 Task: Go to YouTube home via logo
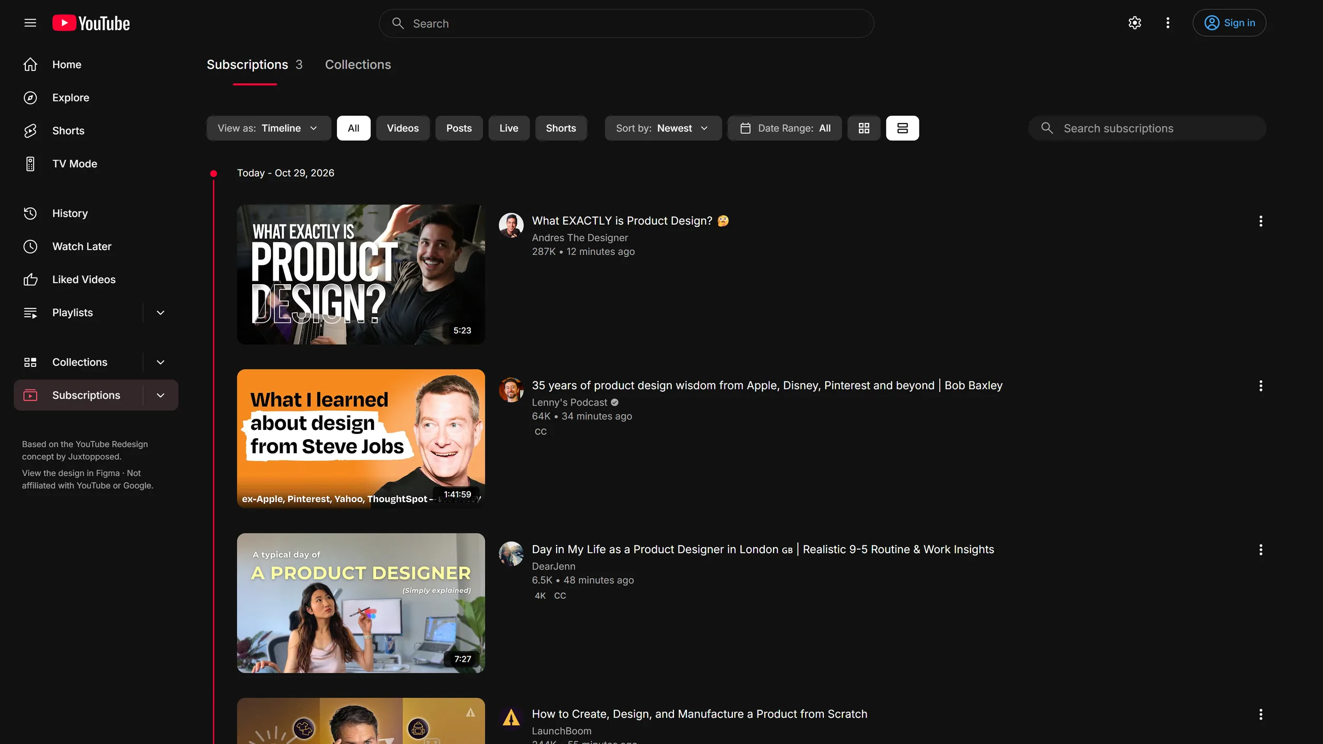tap(91, 23)
